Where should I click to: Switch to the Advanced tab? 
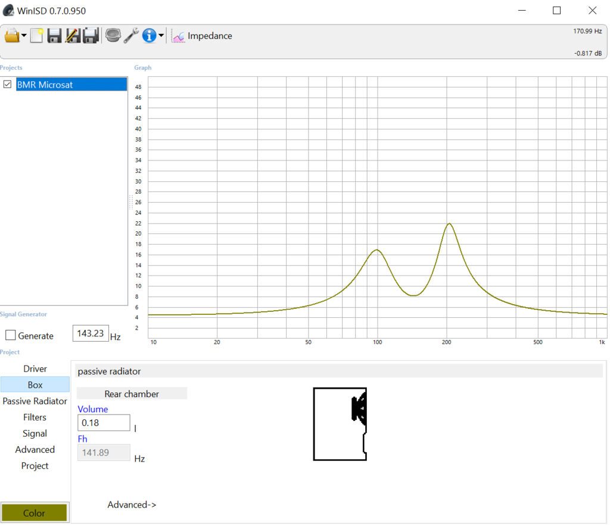pyautogui.click(x=35, y=450)
